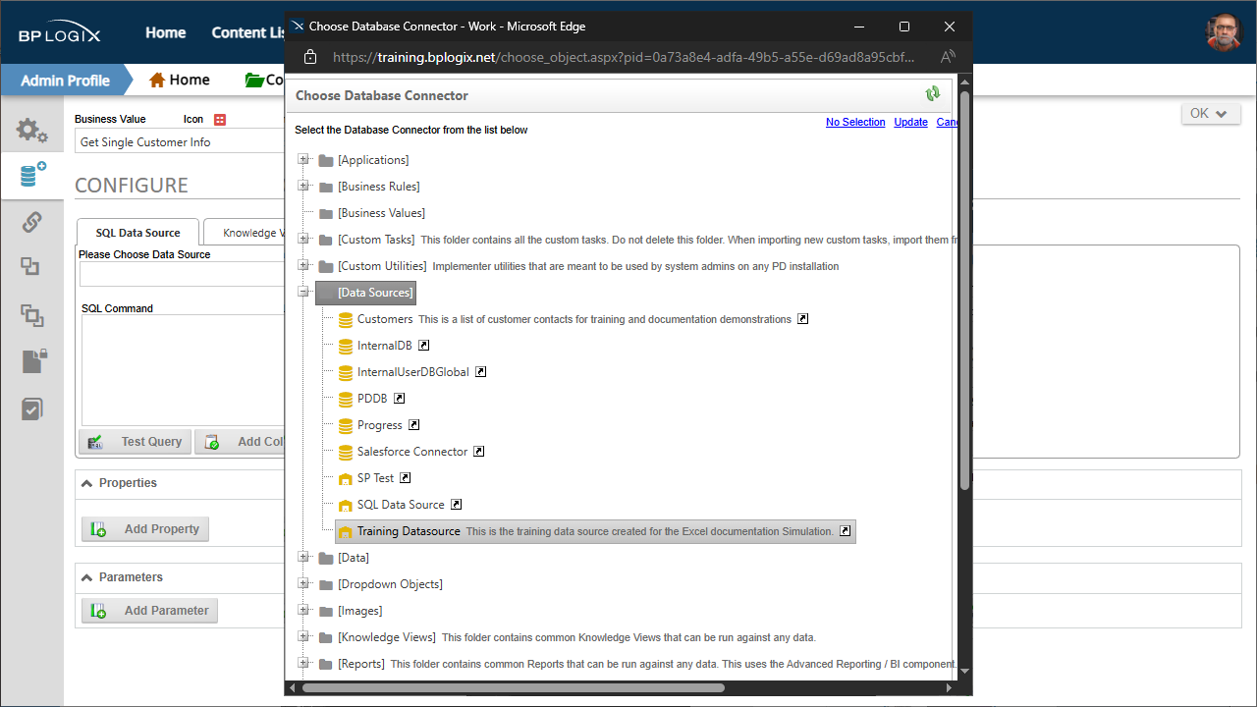Click the Update link
The image size is (1257, 707).
(910, 122)
